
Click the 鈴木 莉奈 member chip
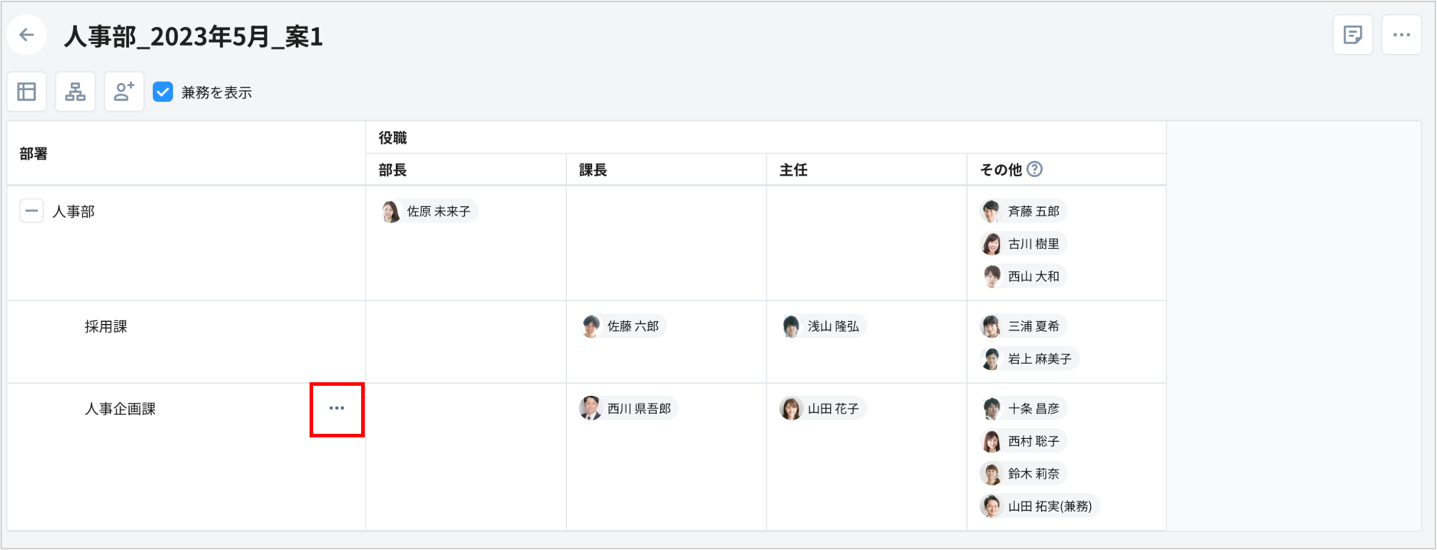[1024, 473]
